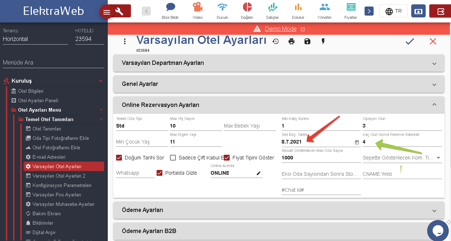Open Varsayılan Pos Ayarları in sidebar
The height and width of the screenshot is (241, 451).
pos(56,195)
